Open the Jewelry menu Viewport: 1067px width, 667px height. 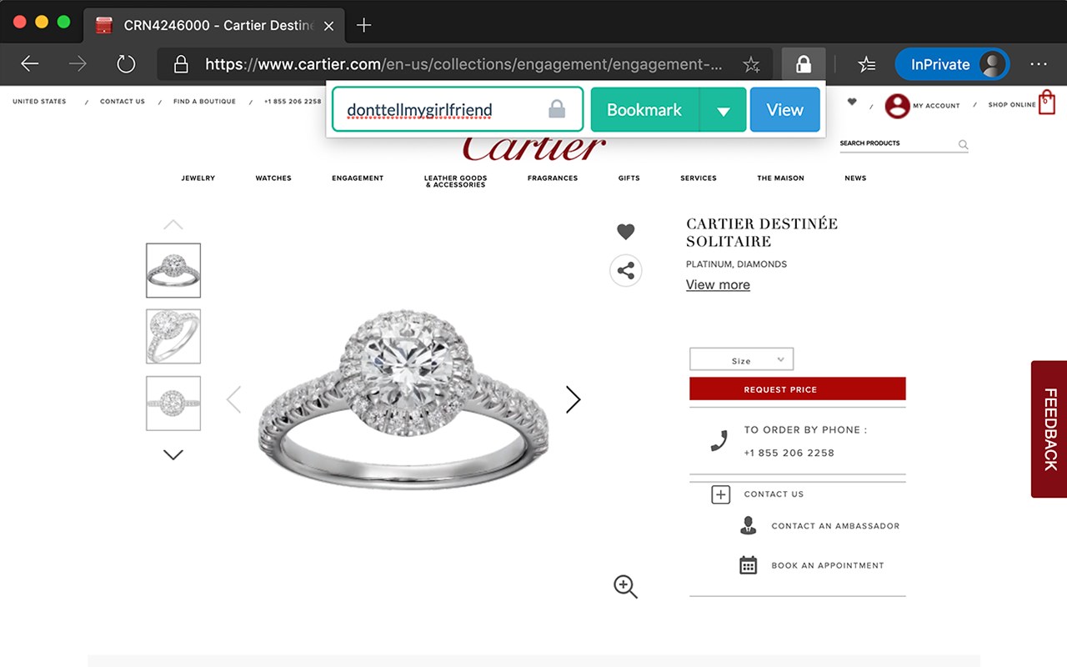(x=198, y=178)
